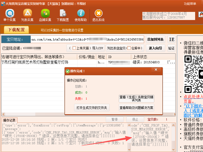203x152 pixels.
Task: Select the orange 下载配置 tab
Action: tap(16, 30)
